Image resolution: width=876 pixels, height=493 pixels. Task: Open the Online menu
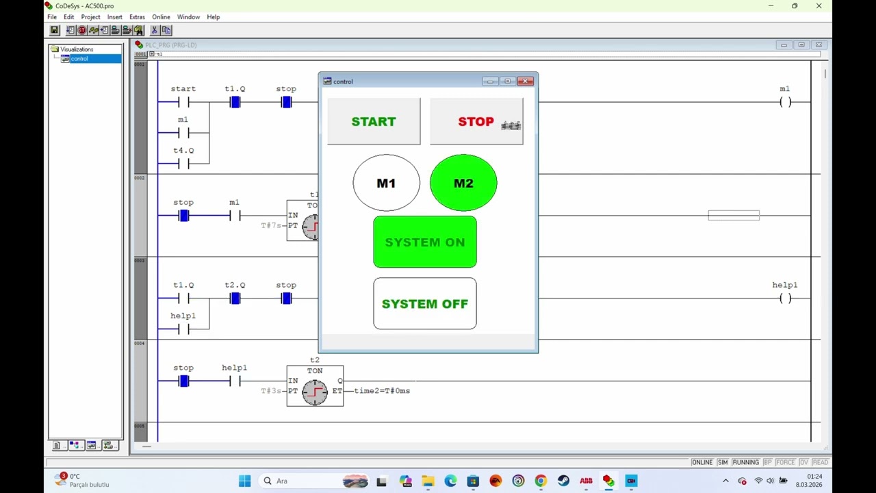click(x=161, y=17)
